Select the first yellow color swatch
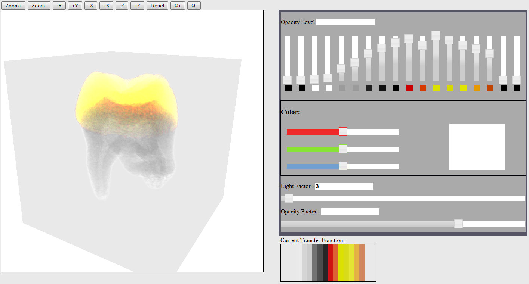529x284 pixels. [x=436, y=88]
